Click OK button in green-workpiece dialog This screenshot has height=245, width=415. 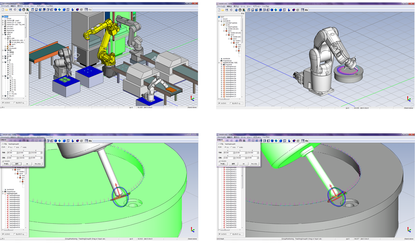pos(27,164)
